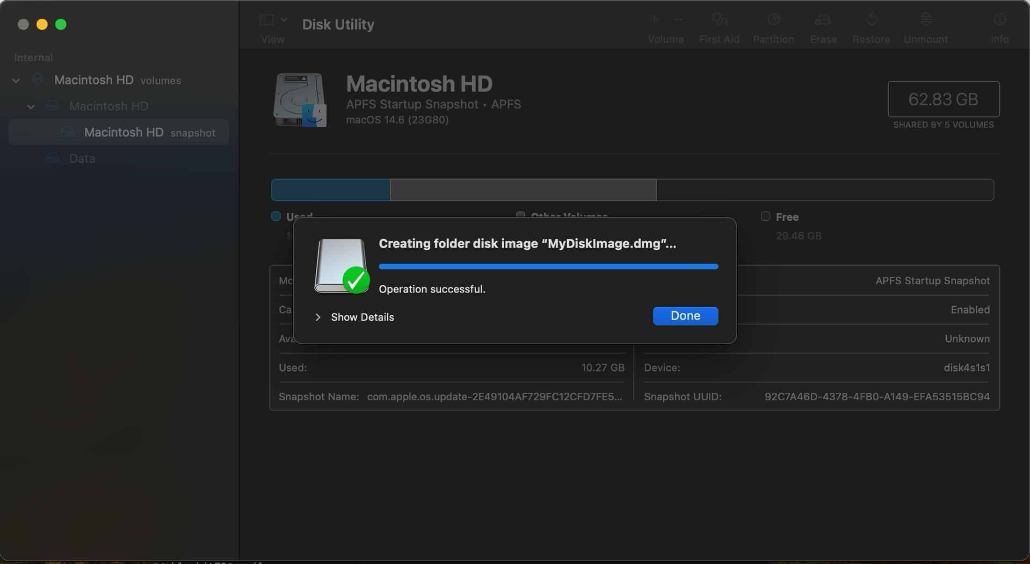The height and width of the screenshot is (564, 1030).
Task: Click the blue Used segment of storage bar
Action: pos(331,190)
